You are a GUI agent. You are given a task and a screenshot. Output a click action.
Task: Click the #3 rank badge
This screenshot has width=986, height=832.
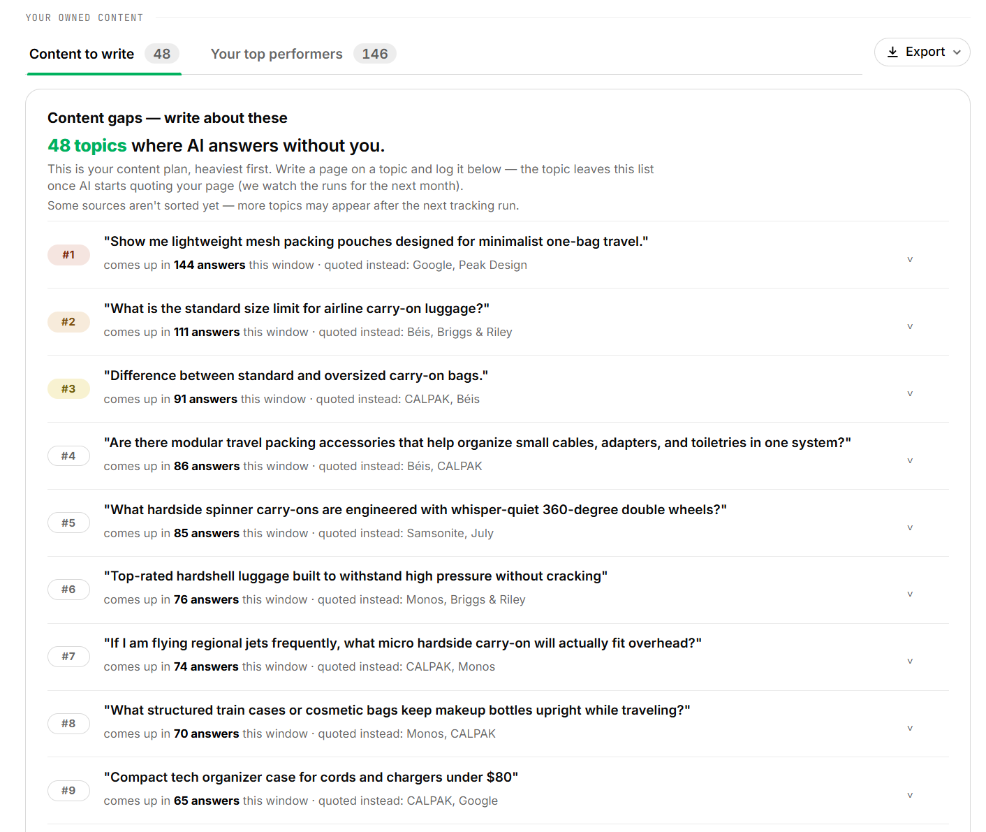(x=68, y=389)
